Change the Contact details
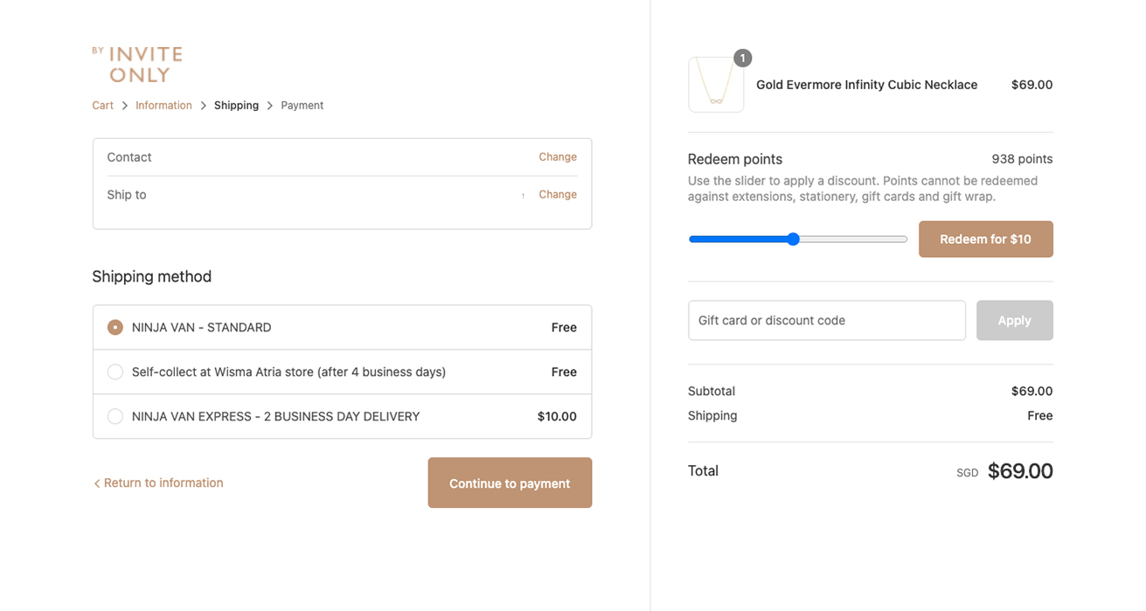1146x611 pixels. [558, 157]
